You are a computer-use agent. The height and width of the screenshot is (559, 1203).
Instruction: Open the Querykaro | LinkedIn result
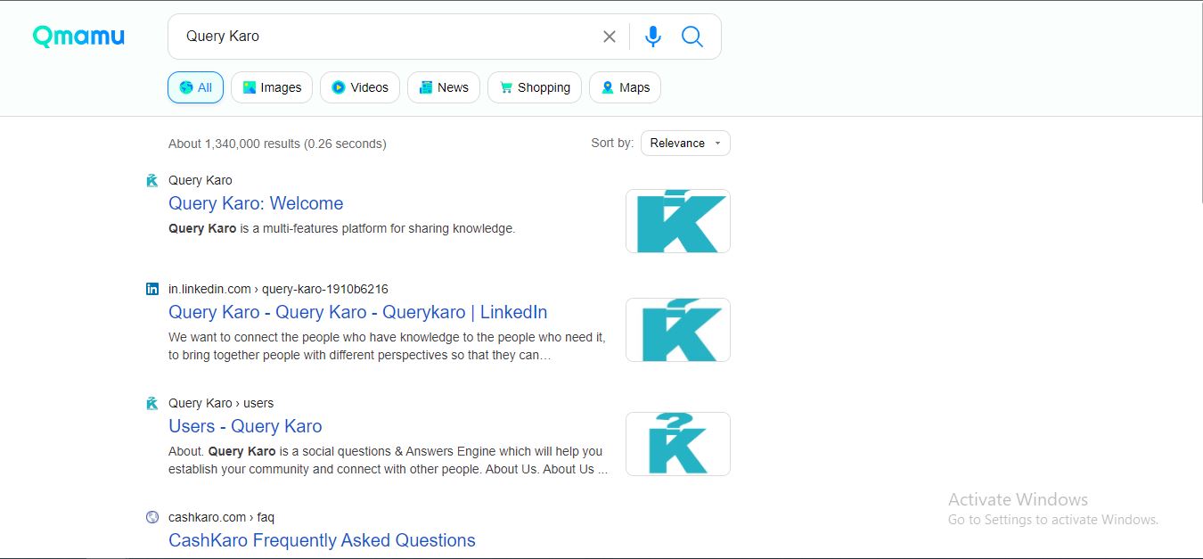358,312
